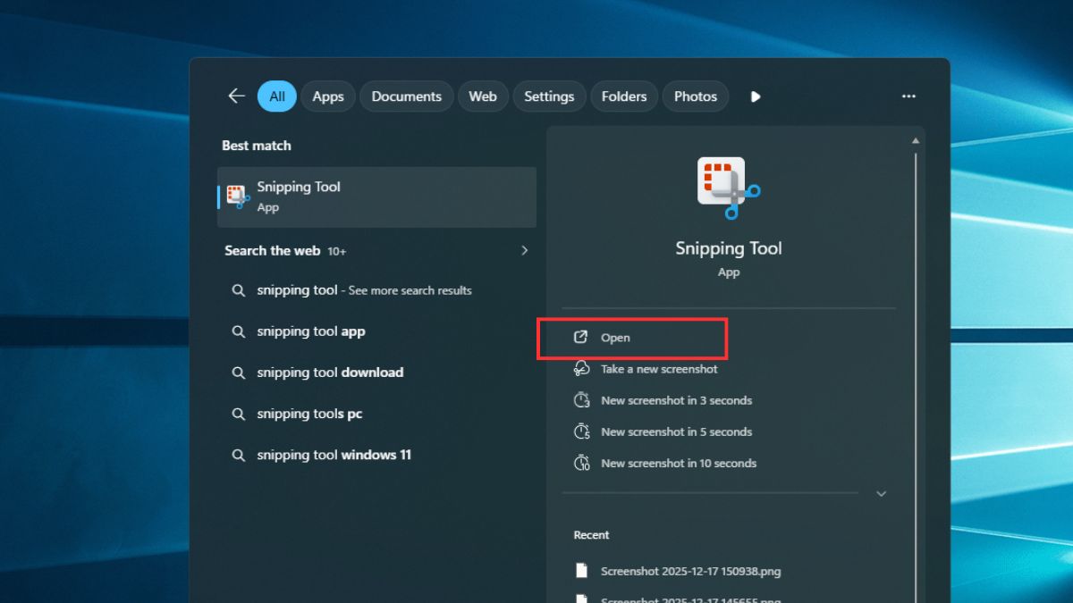1073x603 pixels.
Task: Go back using the left arrow icon
Action: click(236, 96)
